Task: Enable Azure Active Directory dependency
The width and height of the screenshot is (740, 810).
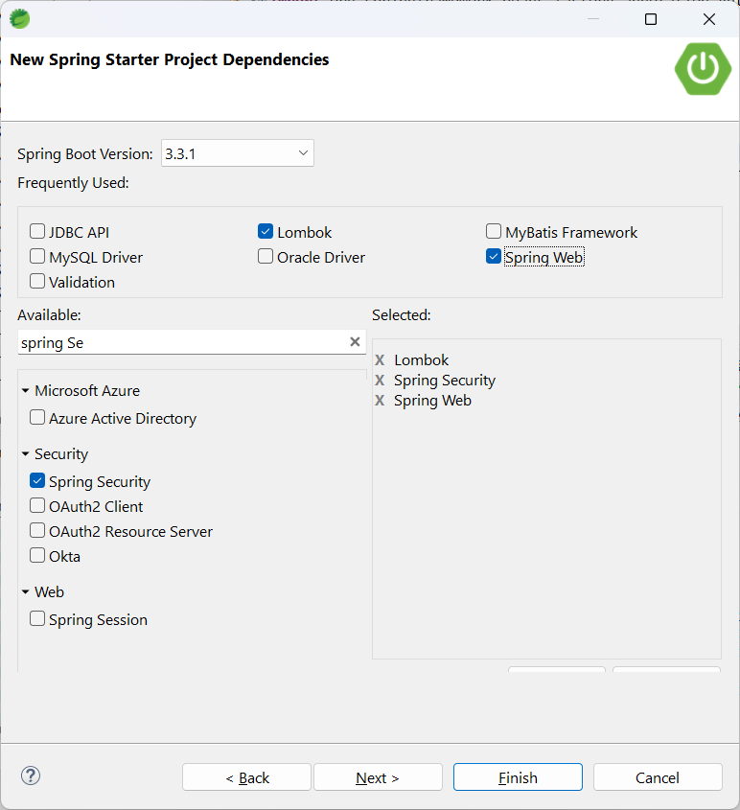Action: point(37,417)
